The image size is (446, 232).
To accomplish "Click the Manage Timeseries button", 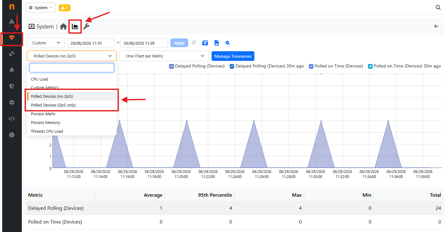I will 233,56.
